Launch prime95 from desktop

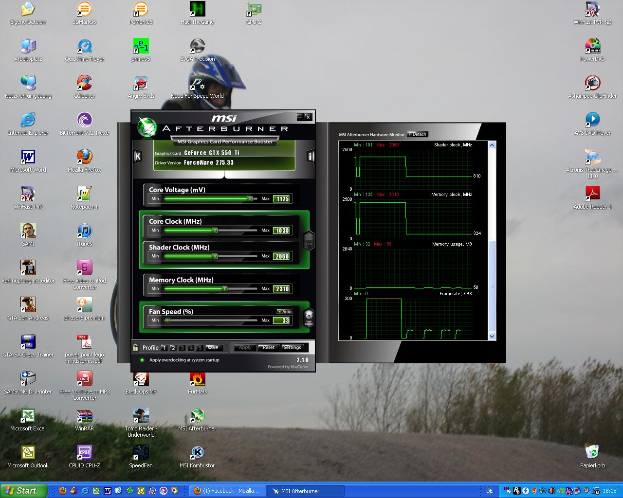click(141, 50)
